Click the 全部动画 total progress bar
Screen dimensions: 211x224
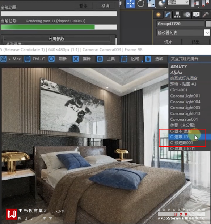[59, 14]
